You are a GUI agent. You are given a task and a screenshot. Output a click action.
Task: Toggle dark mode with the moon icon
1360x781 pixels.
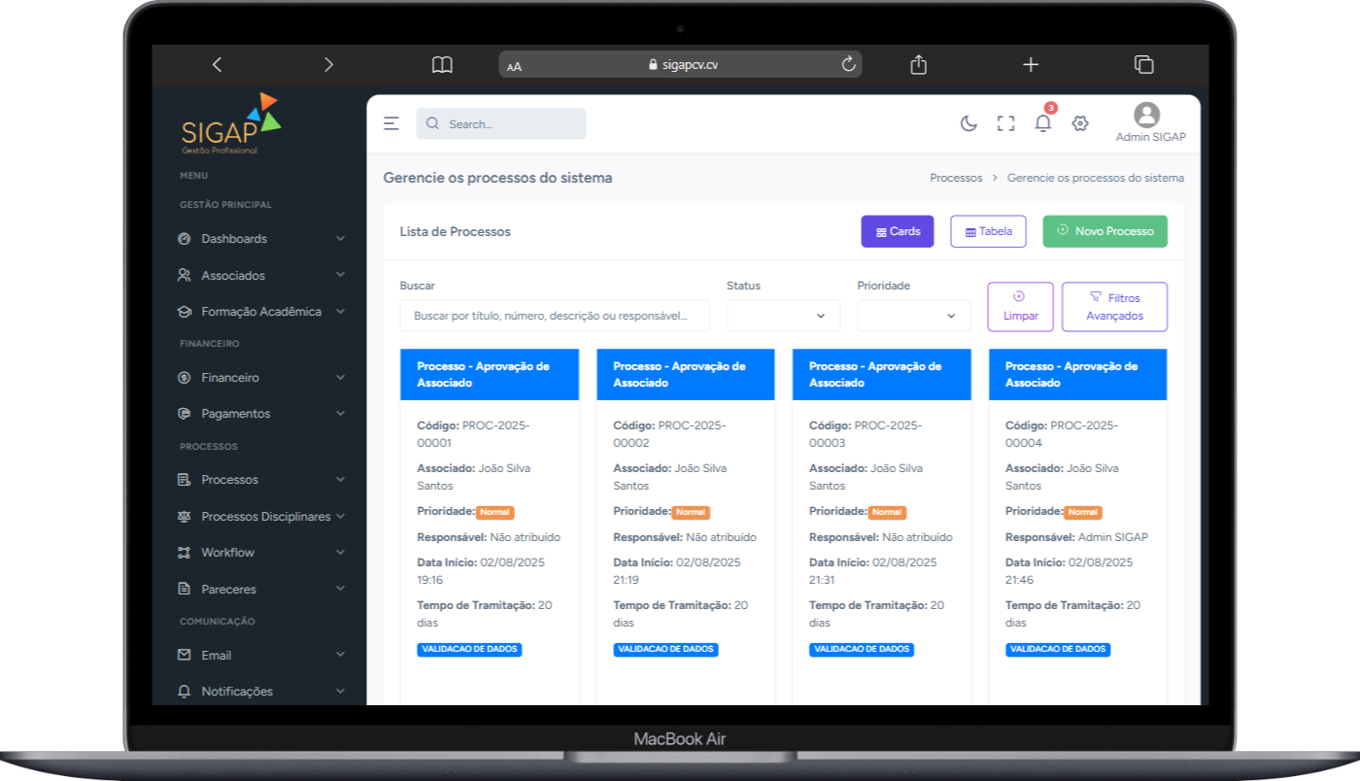coord(969,123)
